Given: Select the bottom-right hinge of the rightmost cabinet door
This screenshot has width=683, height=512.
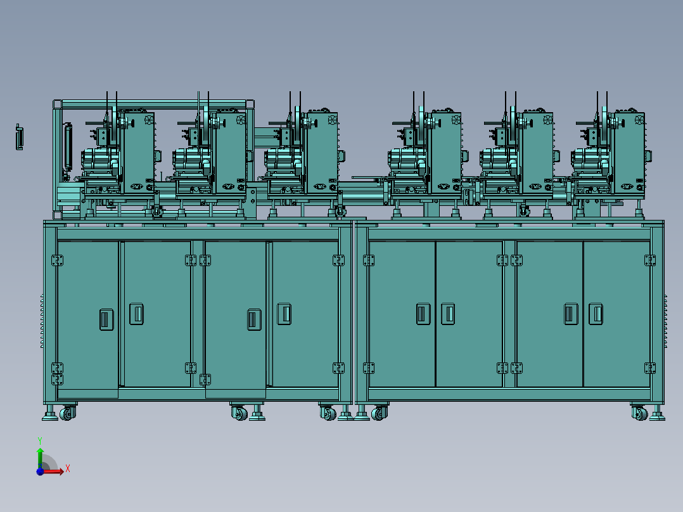Looking at the screenshot, I should point(649,368).
